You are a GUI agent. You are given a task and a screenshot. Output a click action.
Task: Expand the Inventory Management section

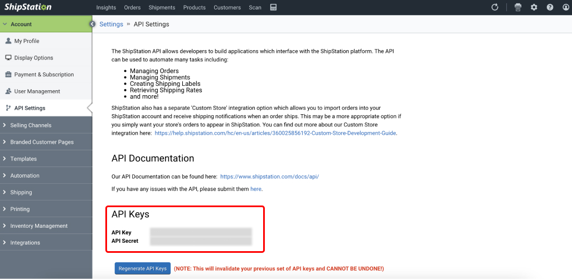point(46,226)
